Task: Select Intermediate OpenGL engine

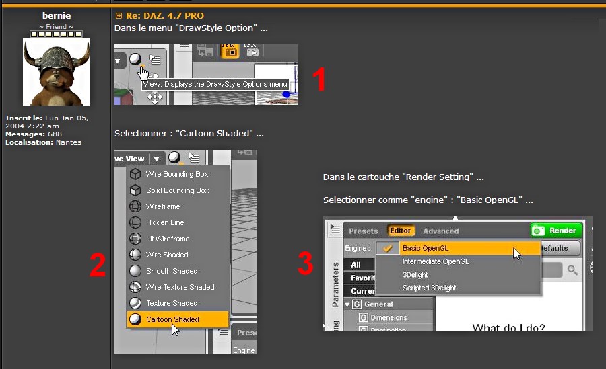Action: click(459, 261)
